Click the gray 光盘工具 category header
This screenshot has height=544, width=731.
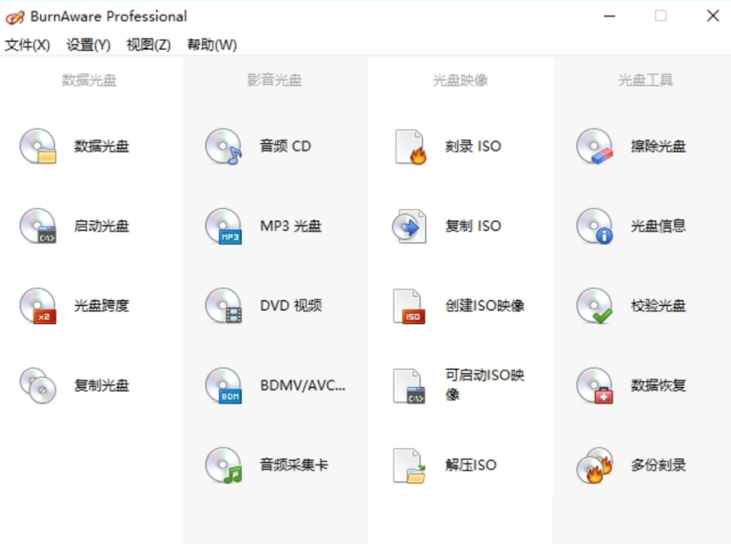(x=646, y=80)
